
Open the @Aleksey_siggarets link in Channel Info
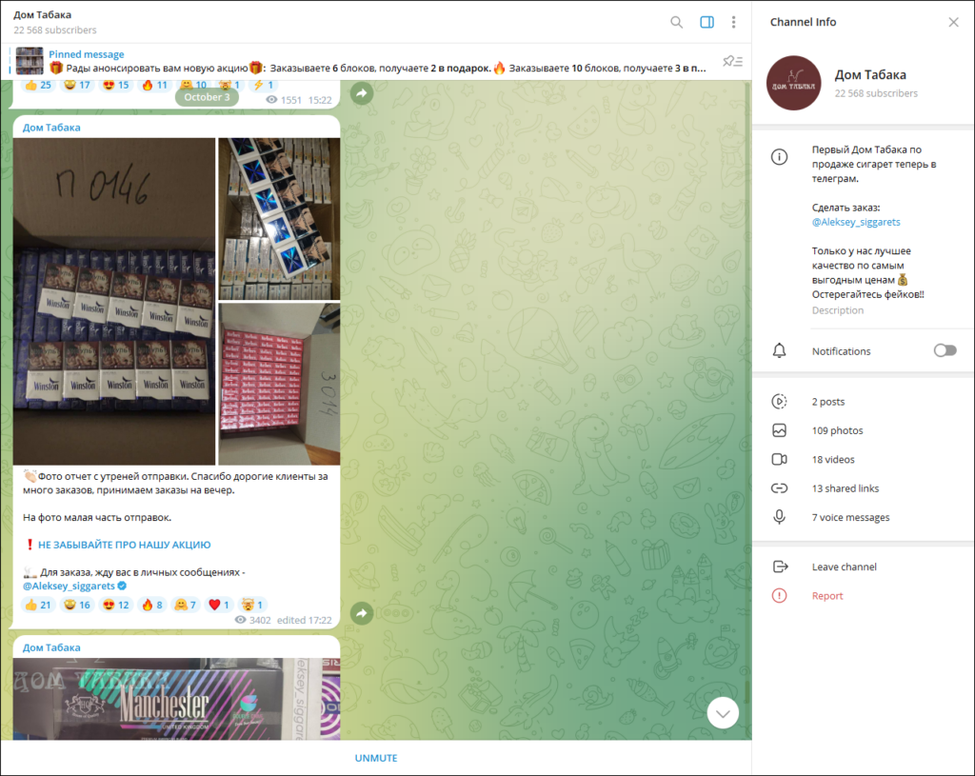pyautogui.click(x=855, y=222)
